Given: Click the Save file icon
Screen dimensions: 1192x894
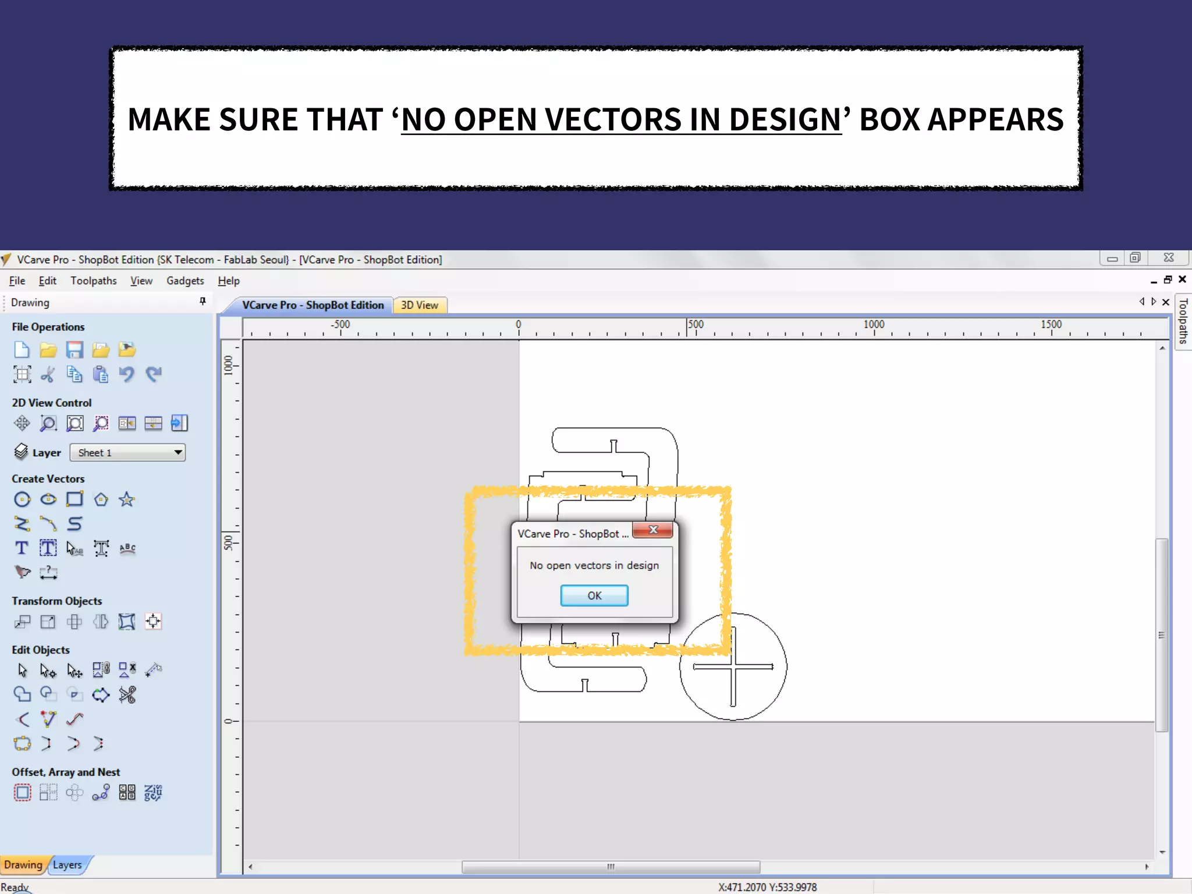Looking at the screenshot, I should tap(74, 350).
